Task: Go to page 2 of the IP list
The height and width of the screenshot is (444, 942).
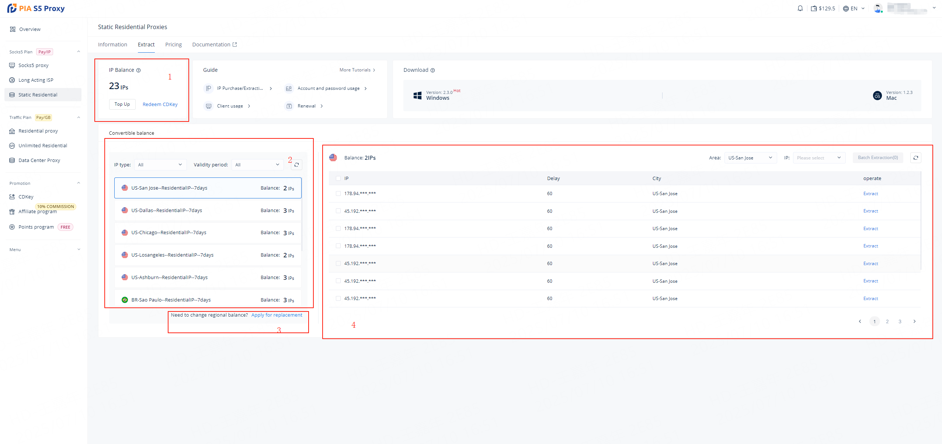Action: (x=887, y=321)
